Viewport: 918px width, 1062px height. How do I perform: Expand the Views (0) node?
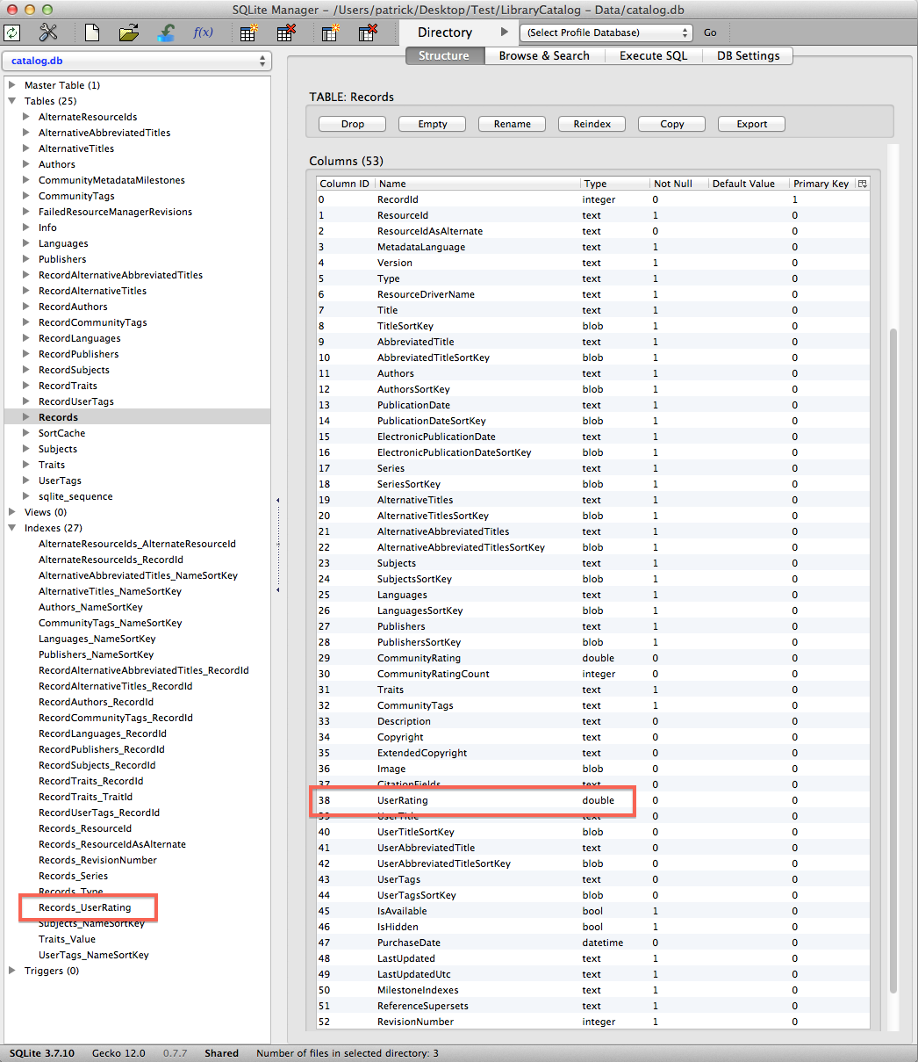[12, 512]
